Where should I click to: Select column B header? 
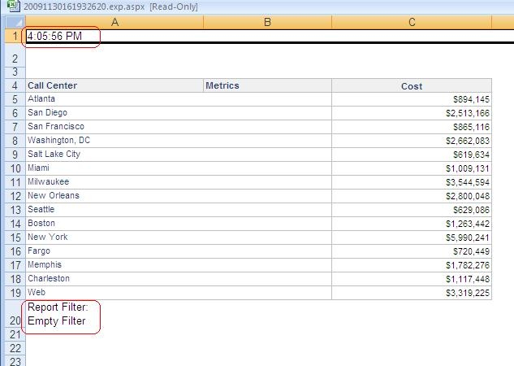click(267, 22)
